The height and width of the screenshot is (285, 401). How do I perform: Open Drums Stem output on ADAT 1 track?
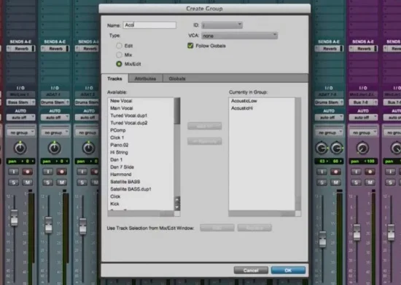[x=55, y=103]
